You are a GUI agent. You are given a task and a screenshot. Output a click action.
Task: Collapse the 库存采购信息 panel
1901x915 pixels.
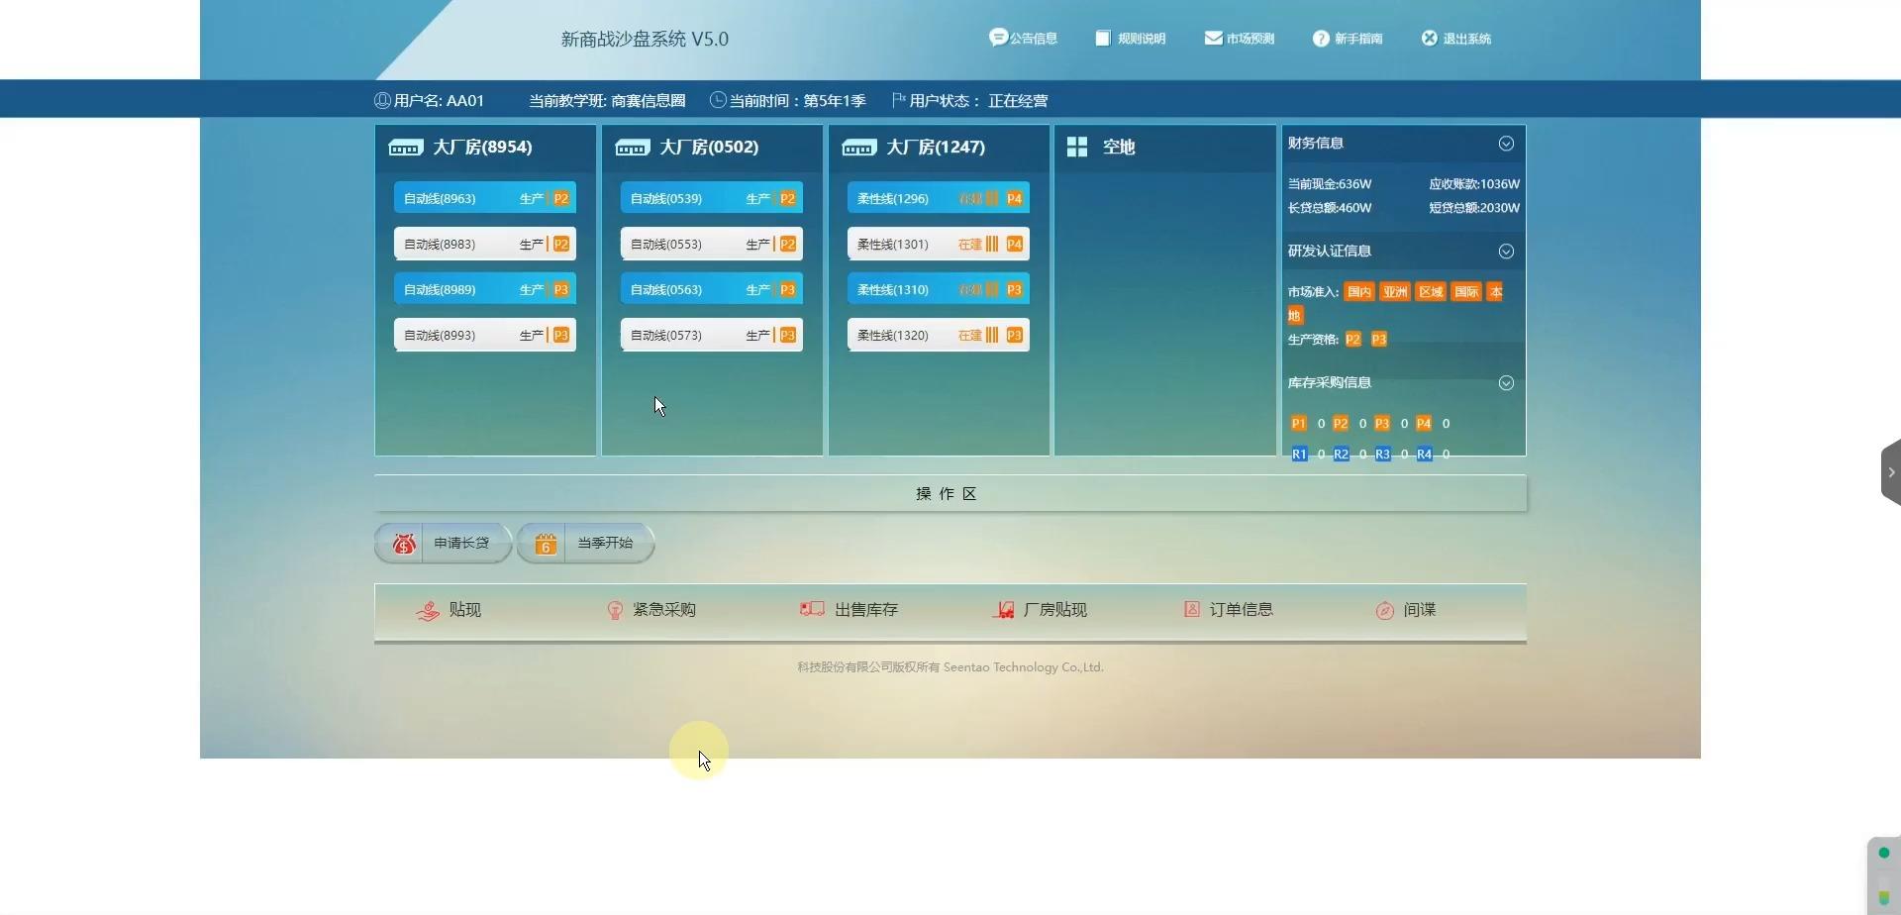pos(1506,382)
